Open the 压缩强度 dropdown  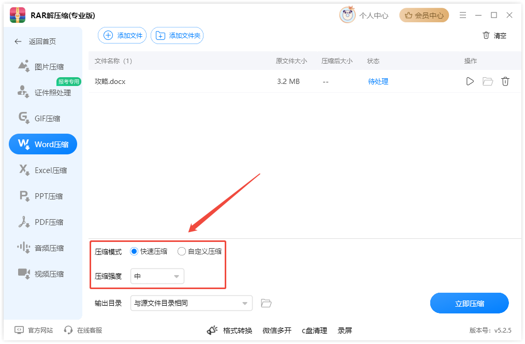[157, 276]
